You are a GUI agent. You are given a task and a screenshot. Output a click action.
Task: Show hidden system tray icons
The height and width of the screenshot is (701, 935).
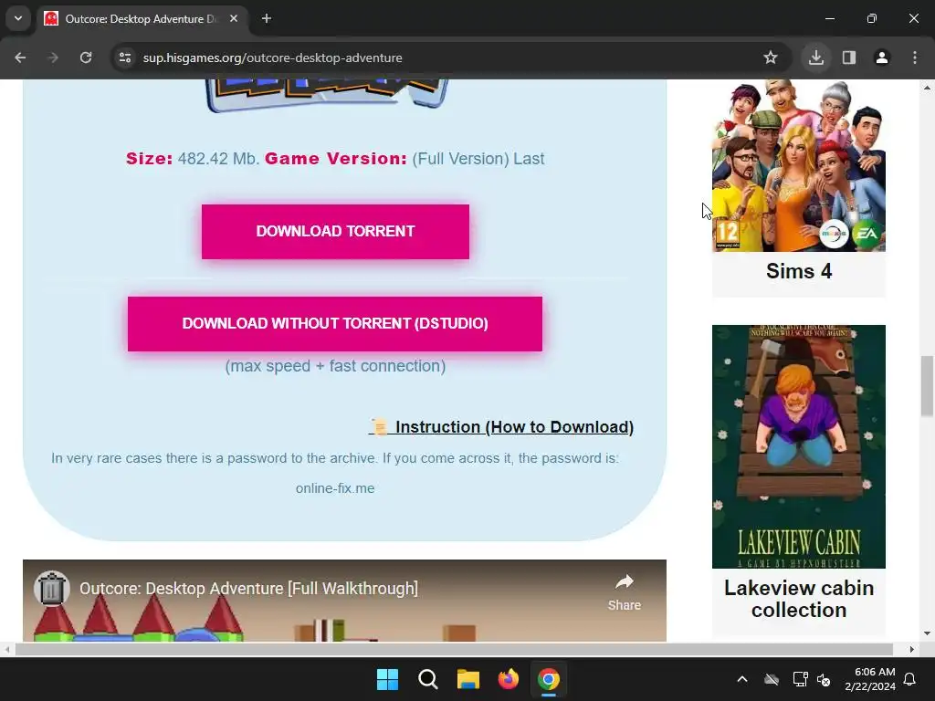tap(742, 679)
